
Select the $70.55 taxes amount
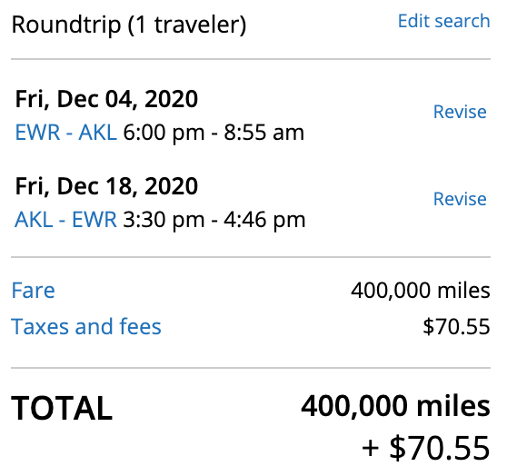coord(456,326)
